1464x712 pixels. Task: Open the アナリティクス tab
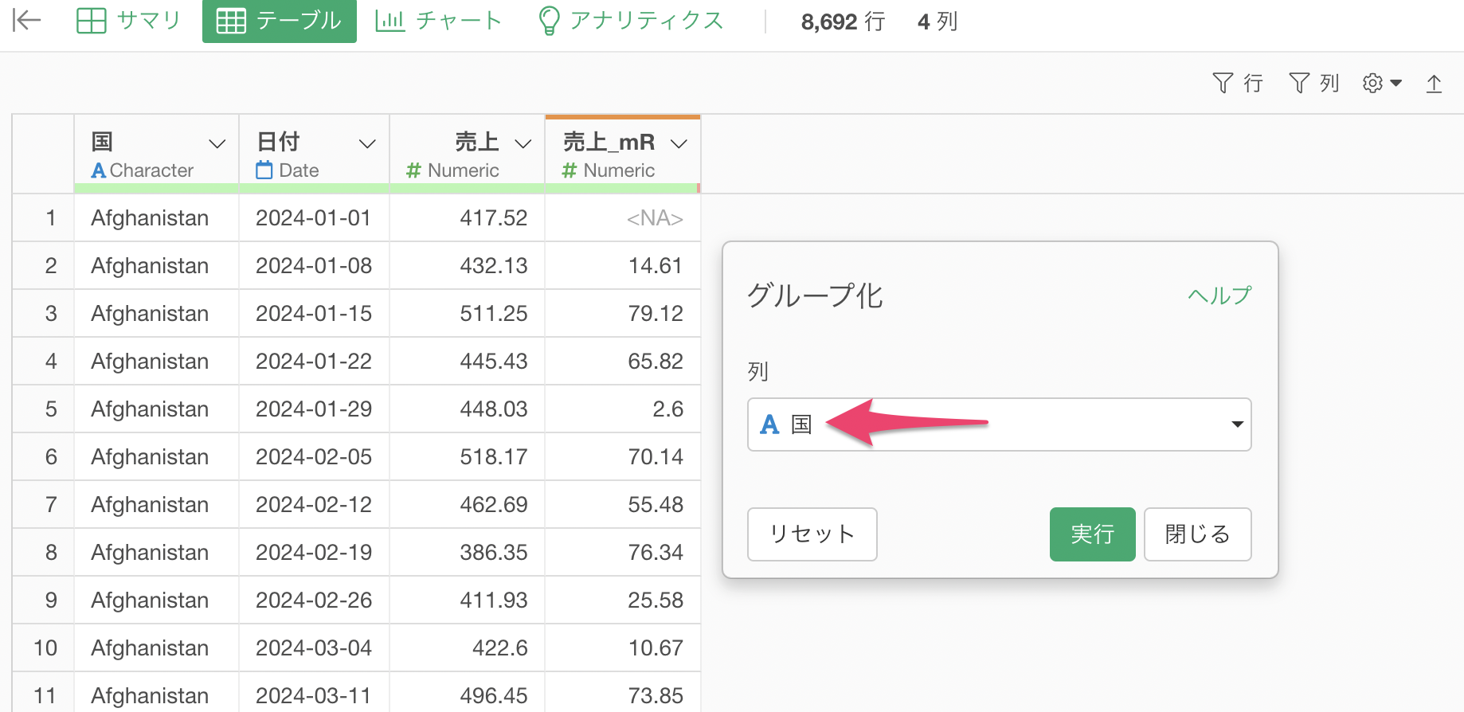click(x=631, y=21)
